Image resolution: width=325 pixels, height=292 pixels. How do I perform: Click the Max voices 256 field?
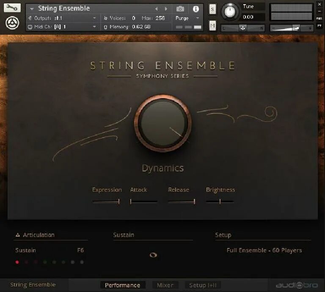coord(160,18)
